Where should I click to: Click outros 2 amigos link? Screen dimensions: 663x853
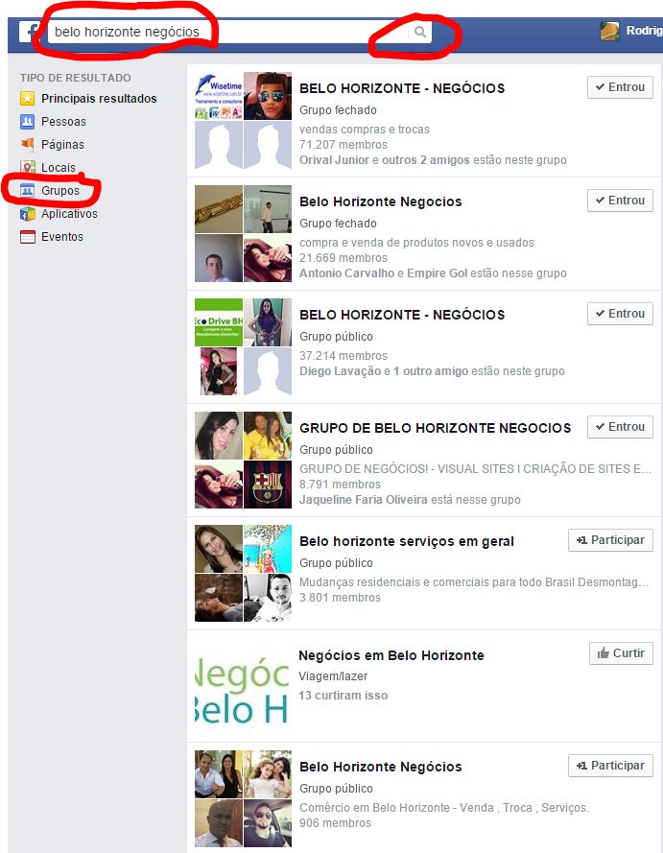click(x=425, y=160)
